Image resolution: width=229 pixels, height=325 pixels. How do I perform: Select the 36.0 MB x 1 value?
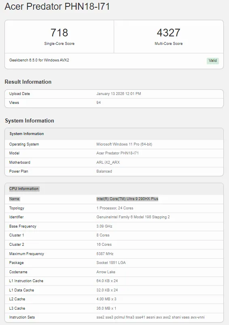click(x=106, y=308)
